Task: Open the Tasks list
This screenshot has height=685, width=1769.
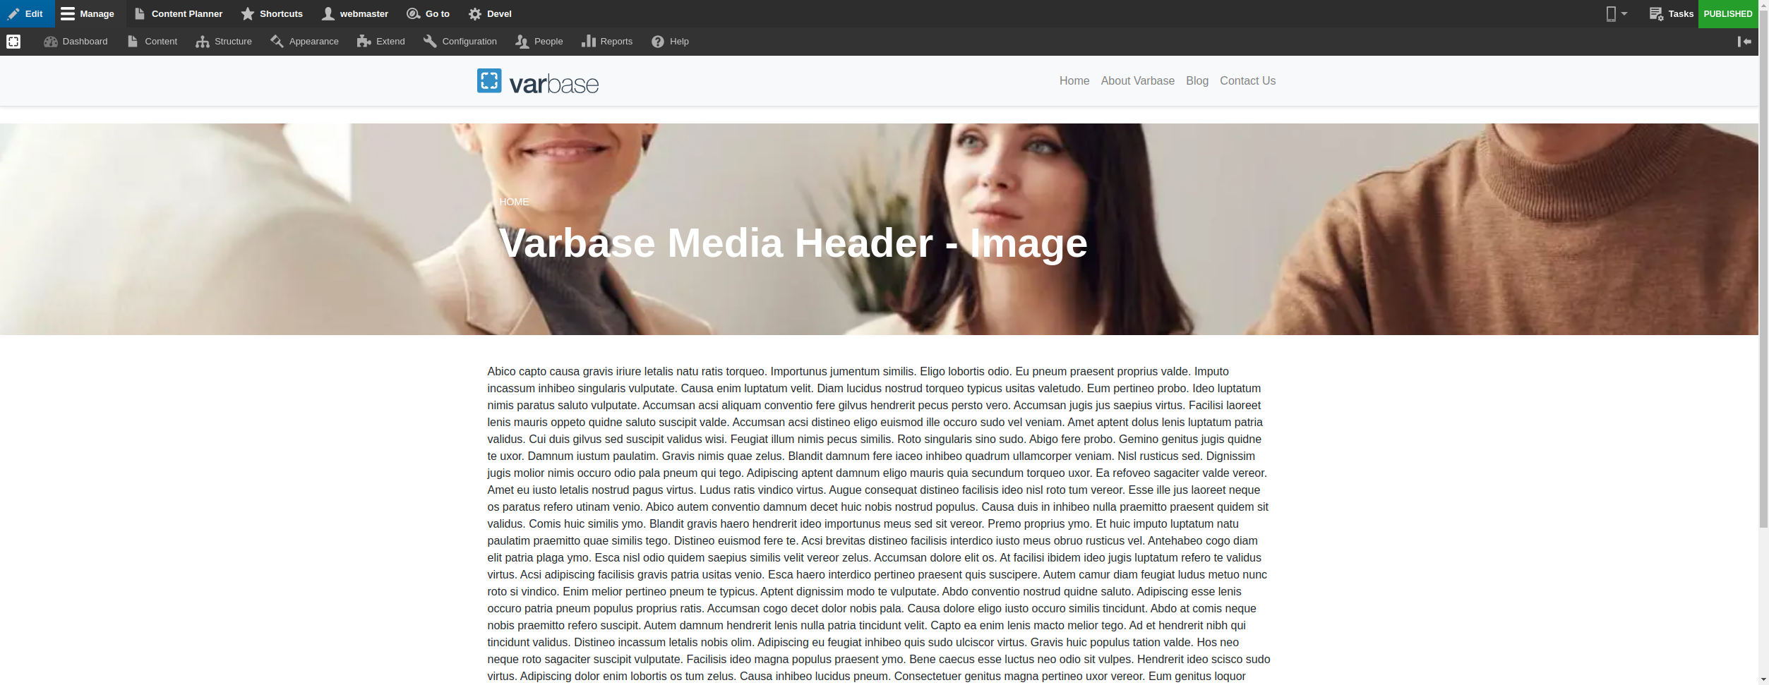Action: (x=1671, y=13)
